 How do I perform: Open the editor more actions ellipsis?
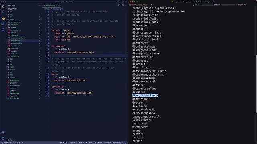[126, 6]
